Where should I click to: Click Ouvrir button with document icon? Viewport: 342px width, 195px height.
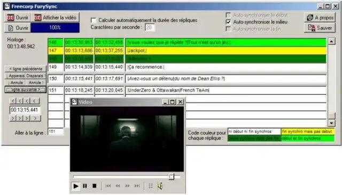pyautogui.click(x=18, y=28)
